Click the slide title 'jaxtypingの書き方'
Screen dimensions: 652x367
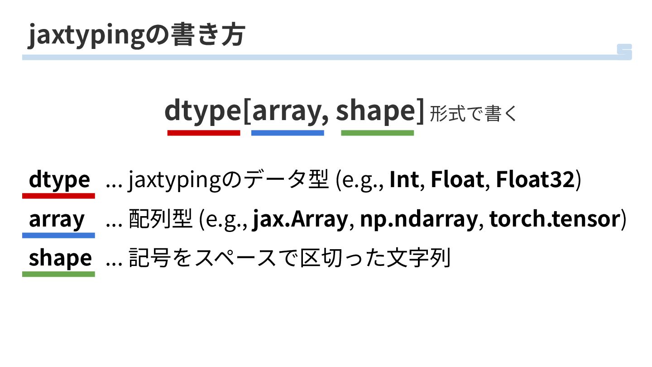(136, 36)
